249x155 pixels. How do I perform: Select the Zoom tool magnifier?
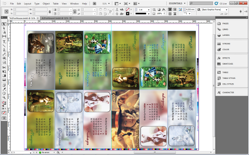click(4, 97)
